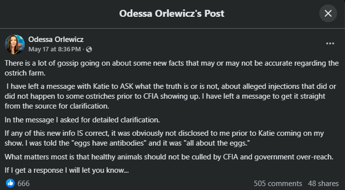This screenshot has height=190, width=345.
Task: Click the line starting "If any of this new info IS correct"
Action: click(164, 133)
